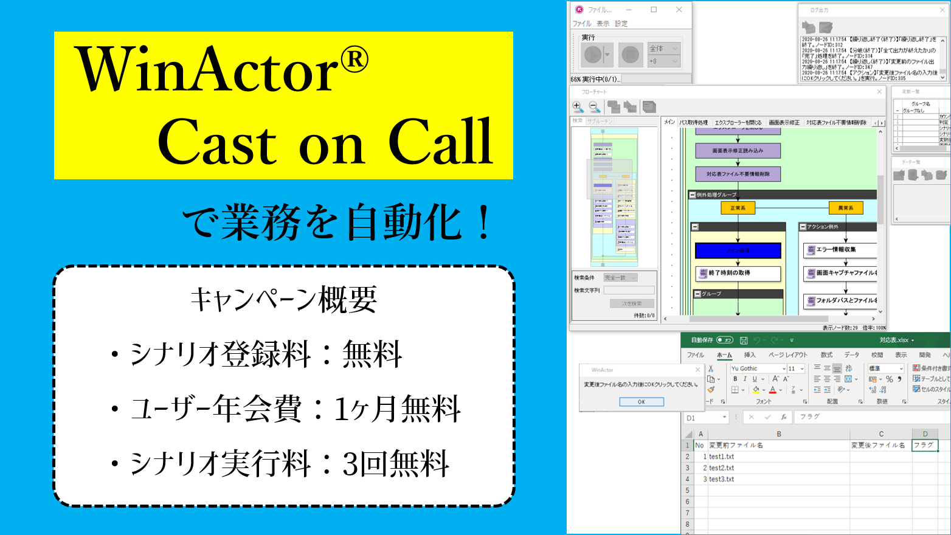The height and width of the screenshot is (535, 951).
Task: Open the WinActor 表示 menu
Action: 603,24
